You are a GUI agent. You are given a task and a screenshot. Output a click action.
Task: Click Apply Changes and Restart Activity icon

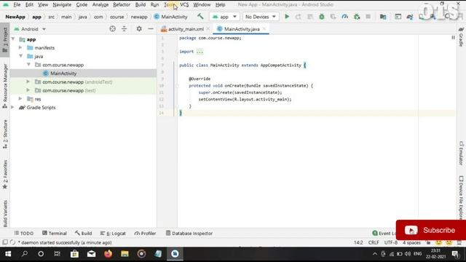click(299, 17)
